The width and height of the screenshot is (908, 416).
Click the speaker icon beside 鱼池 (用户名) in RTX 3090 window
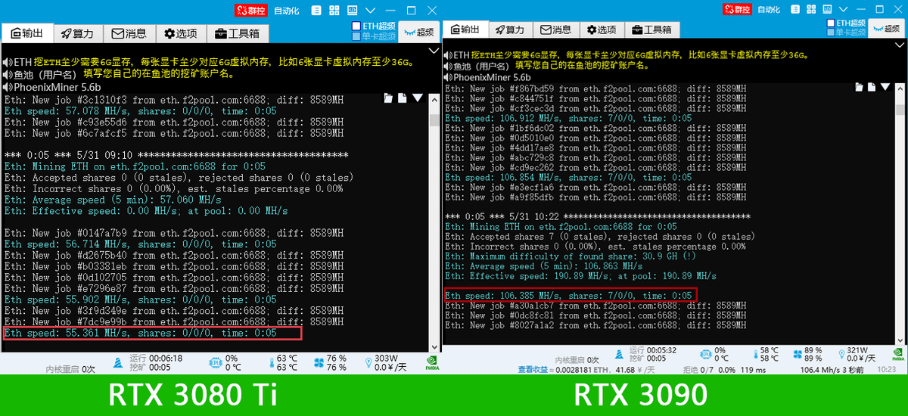coord(447,66)
